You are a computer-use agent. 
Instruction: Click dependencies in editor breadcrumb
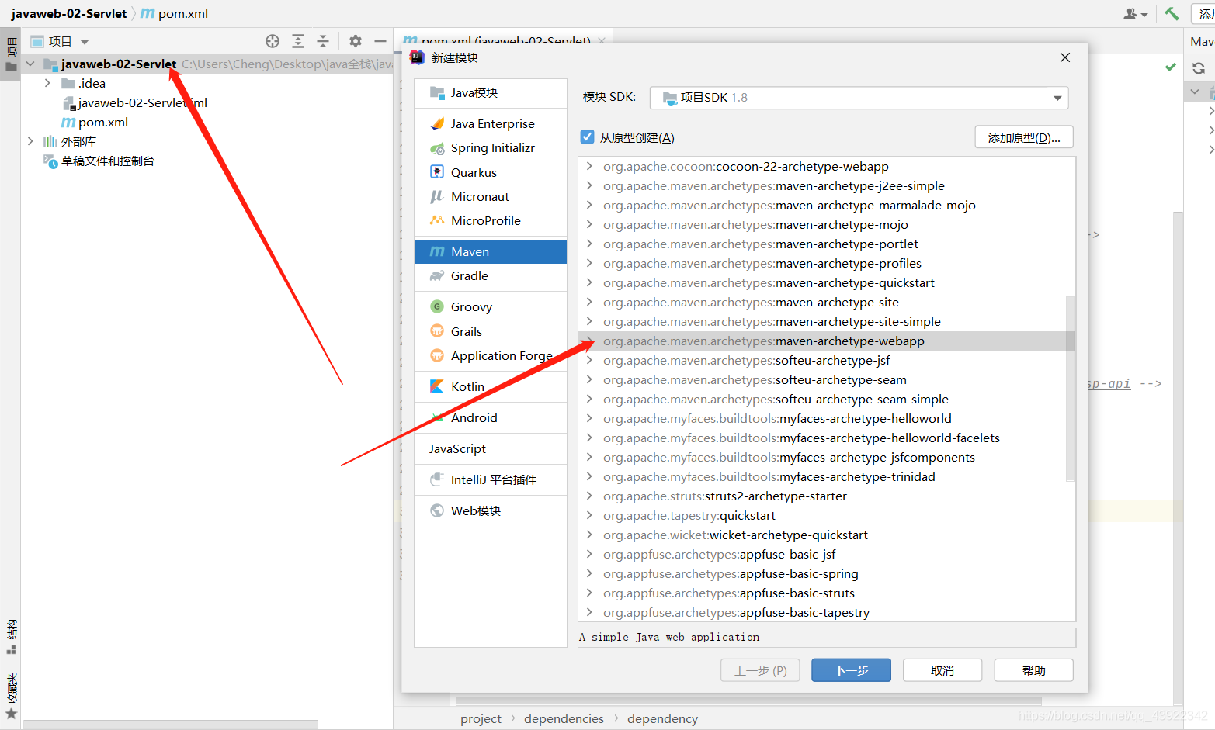pyautogui.click(x=564, y=718)
